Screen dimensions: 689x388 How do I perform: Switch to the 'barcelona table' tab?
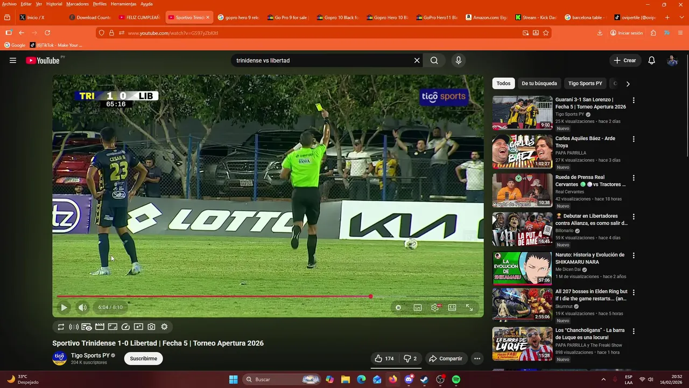click(584, 17)
